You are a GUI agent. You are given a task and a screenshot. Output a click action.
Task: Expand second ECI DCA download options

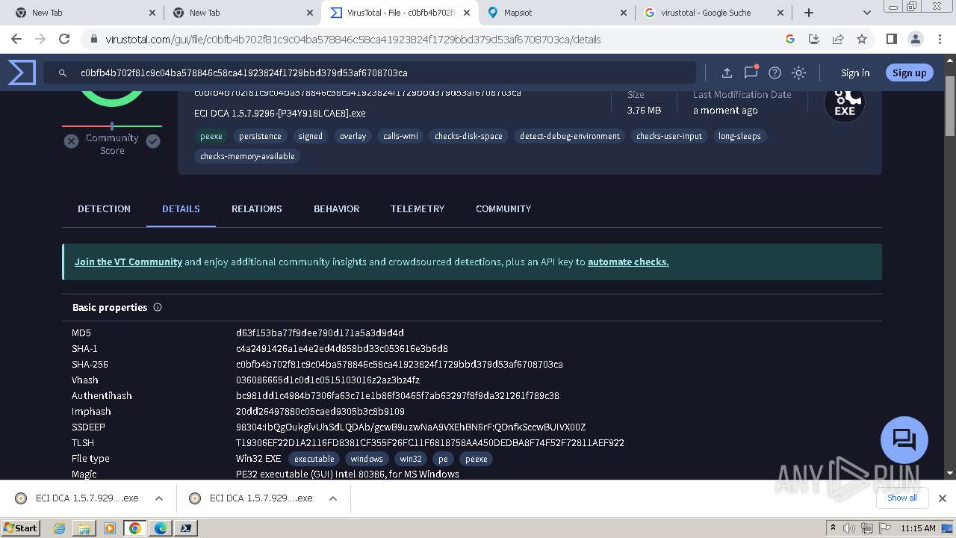pyautogui.click(x=333, y=498)
